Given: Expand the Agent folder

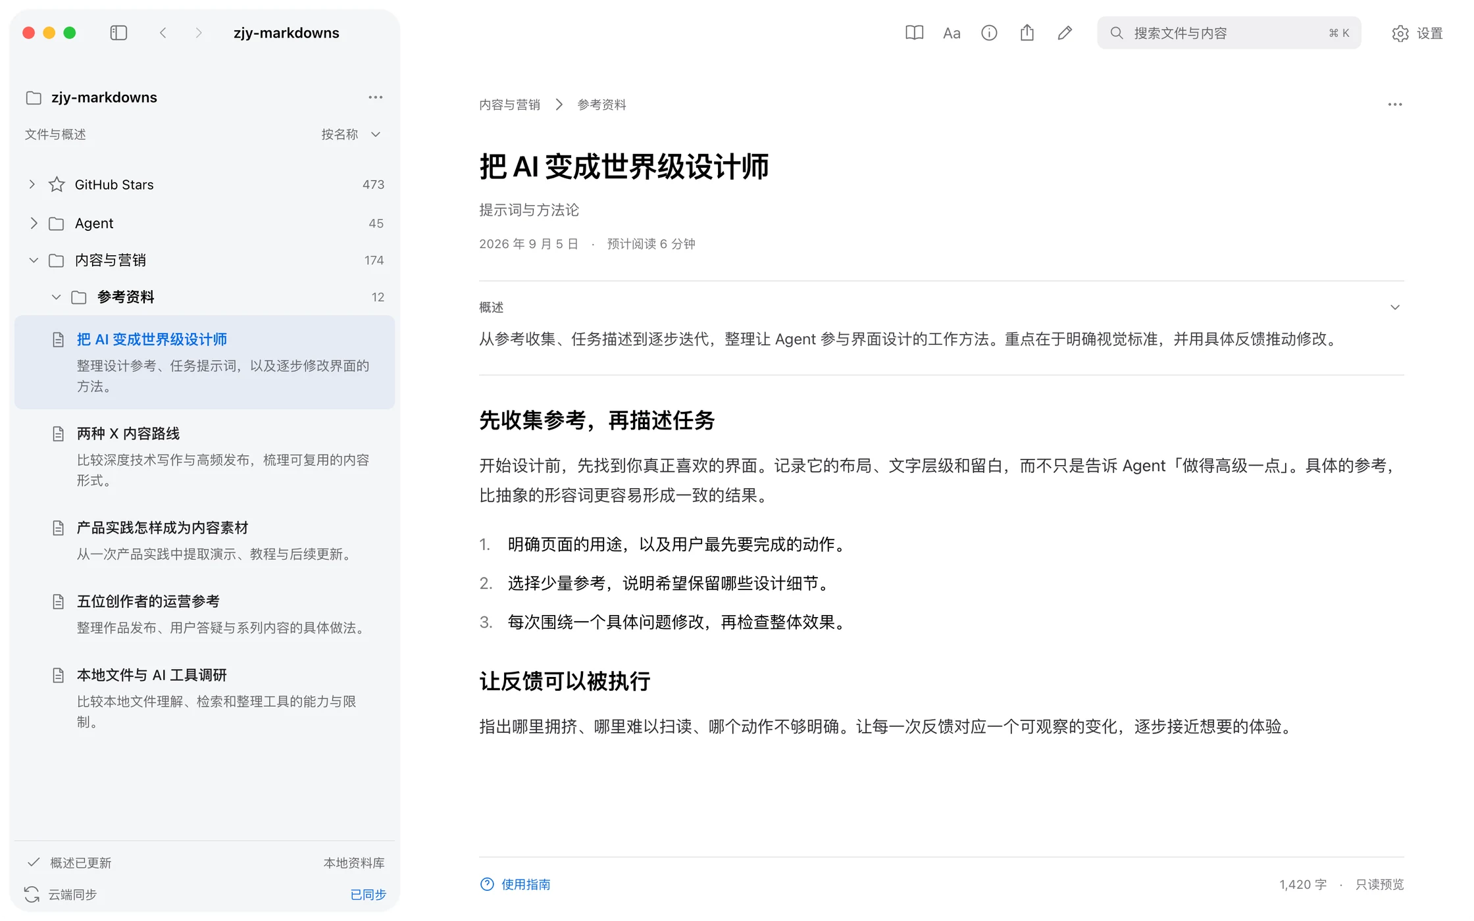Looking at the screenshot, I should pos(34,223).
